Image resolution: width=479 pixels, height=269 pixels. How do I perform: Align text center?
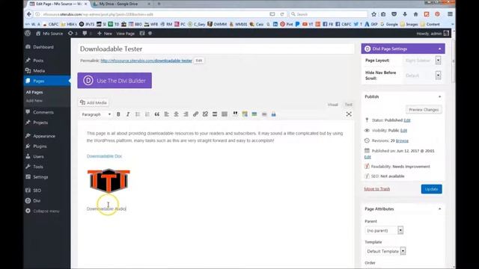(x=177, y=114)
